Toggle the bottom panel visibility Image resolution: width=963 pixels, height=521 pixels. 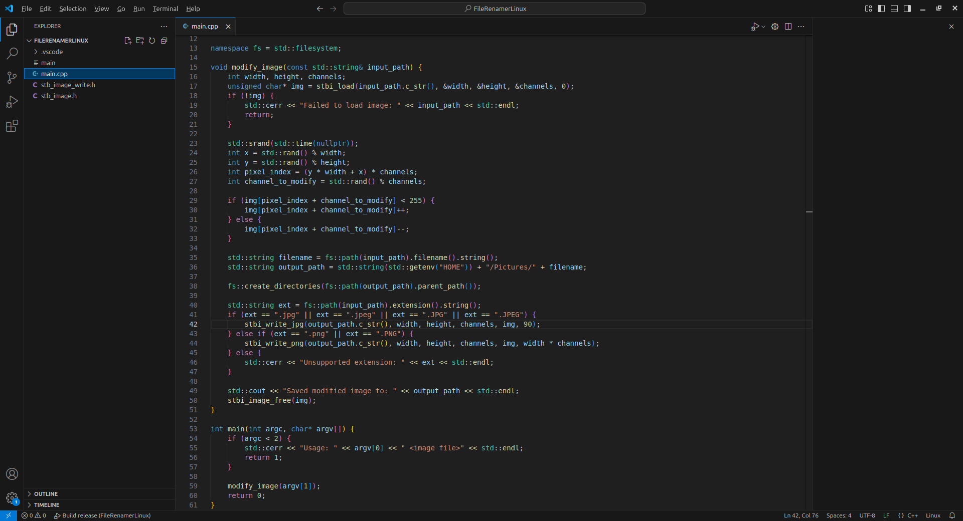(894, 9)
